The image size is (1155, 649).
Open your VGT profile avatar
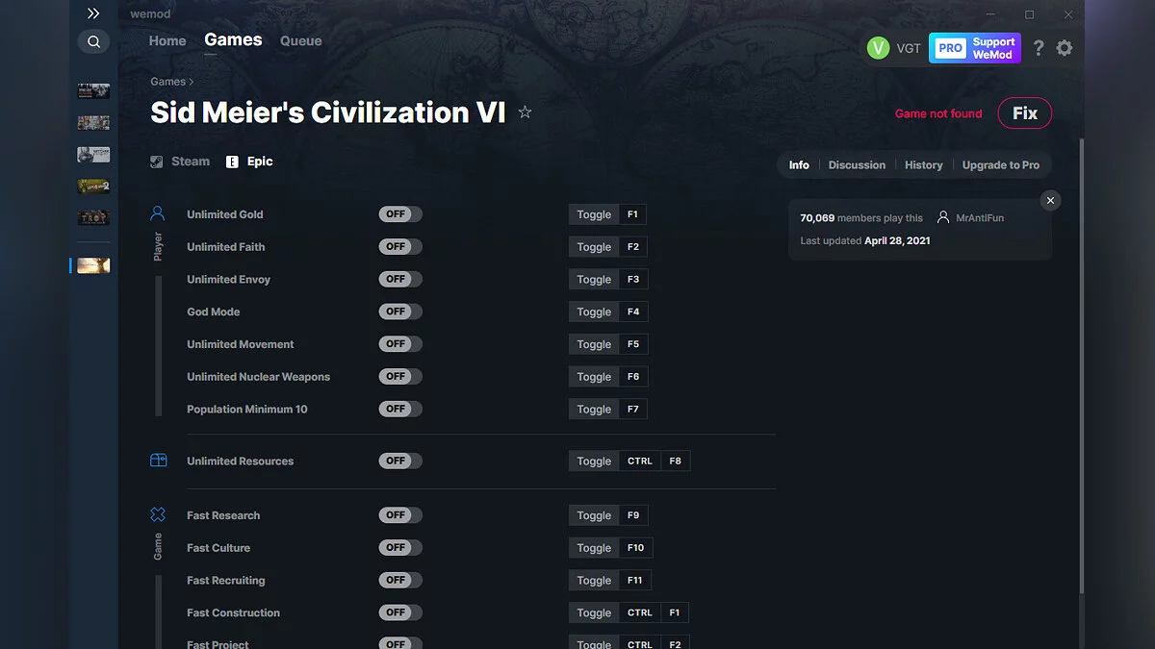click(879, 47)
